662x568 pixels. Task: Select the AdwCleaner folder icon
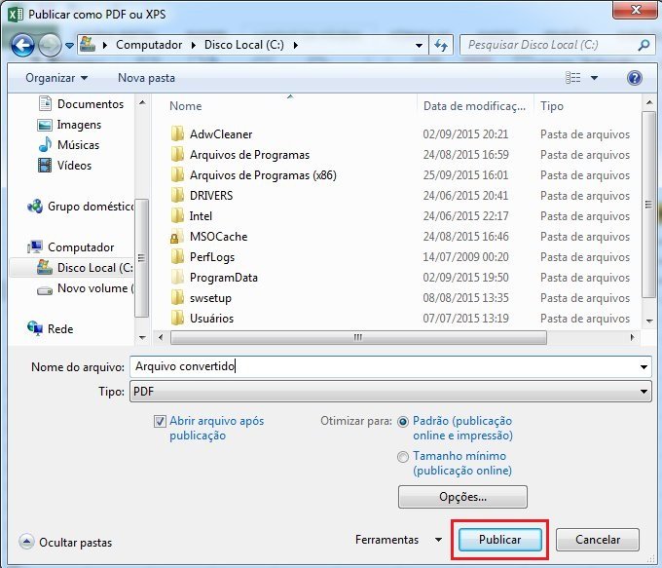[176, 134]
